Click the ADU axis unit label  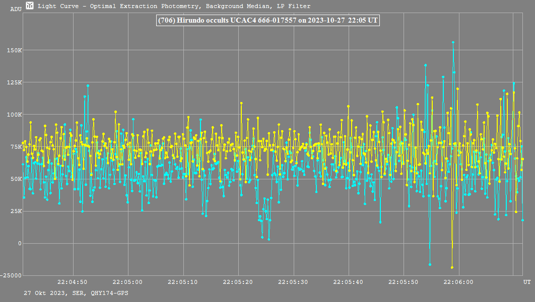click(x=16, y=9)
